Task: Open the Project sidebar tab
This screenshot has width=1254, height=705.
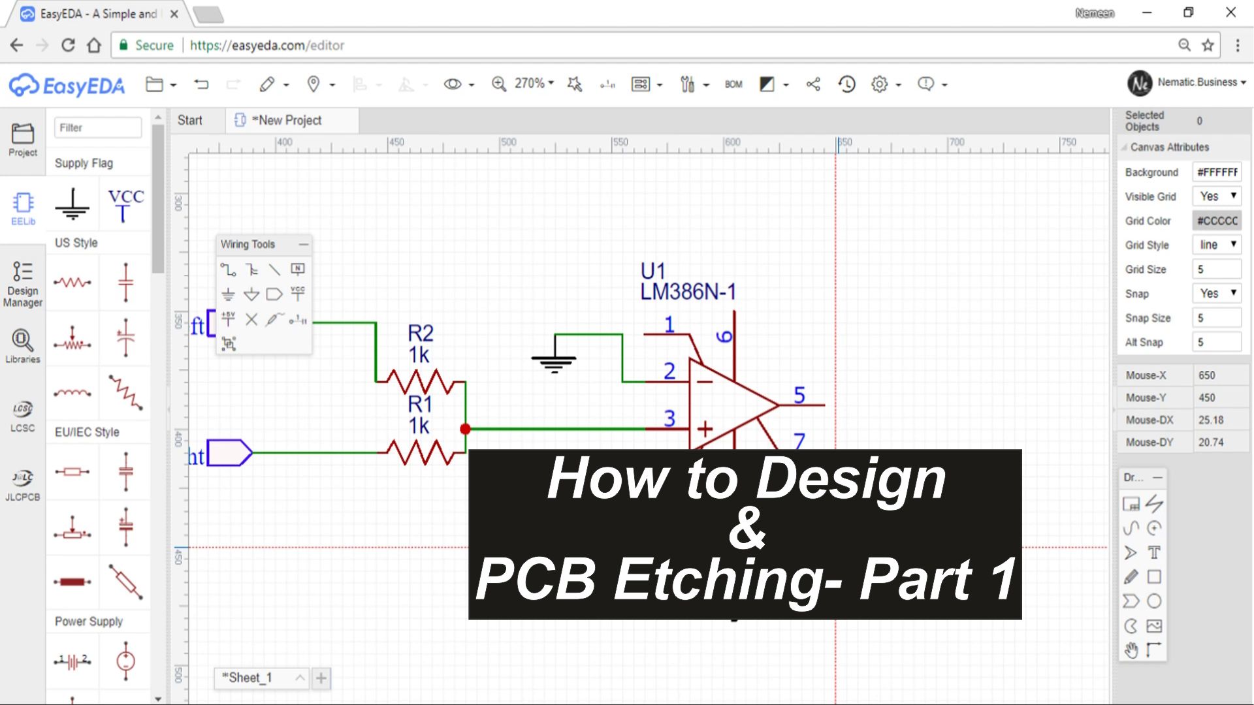Action: (23, 140)
